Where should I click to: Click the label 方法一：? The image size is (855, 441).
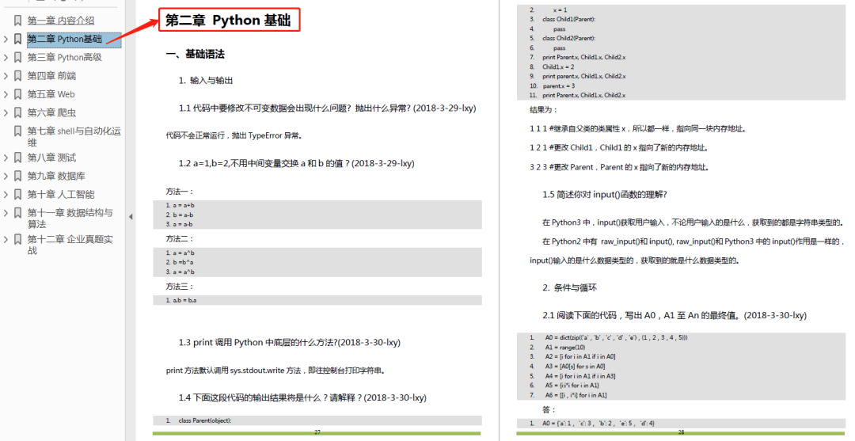[x=180, y=192]
